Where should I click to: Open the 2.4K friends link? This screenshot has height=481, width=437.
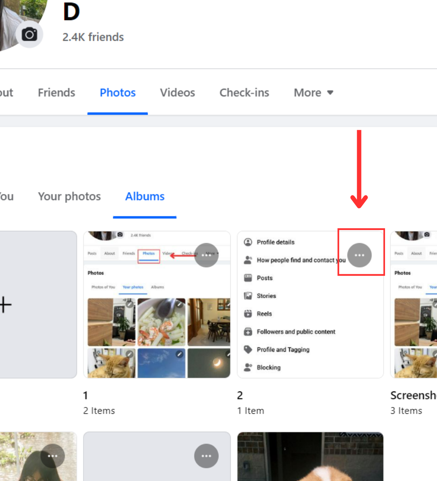pyautogui.click(x=93, y=37)
